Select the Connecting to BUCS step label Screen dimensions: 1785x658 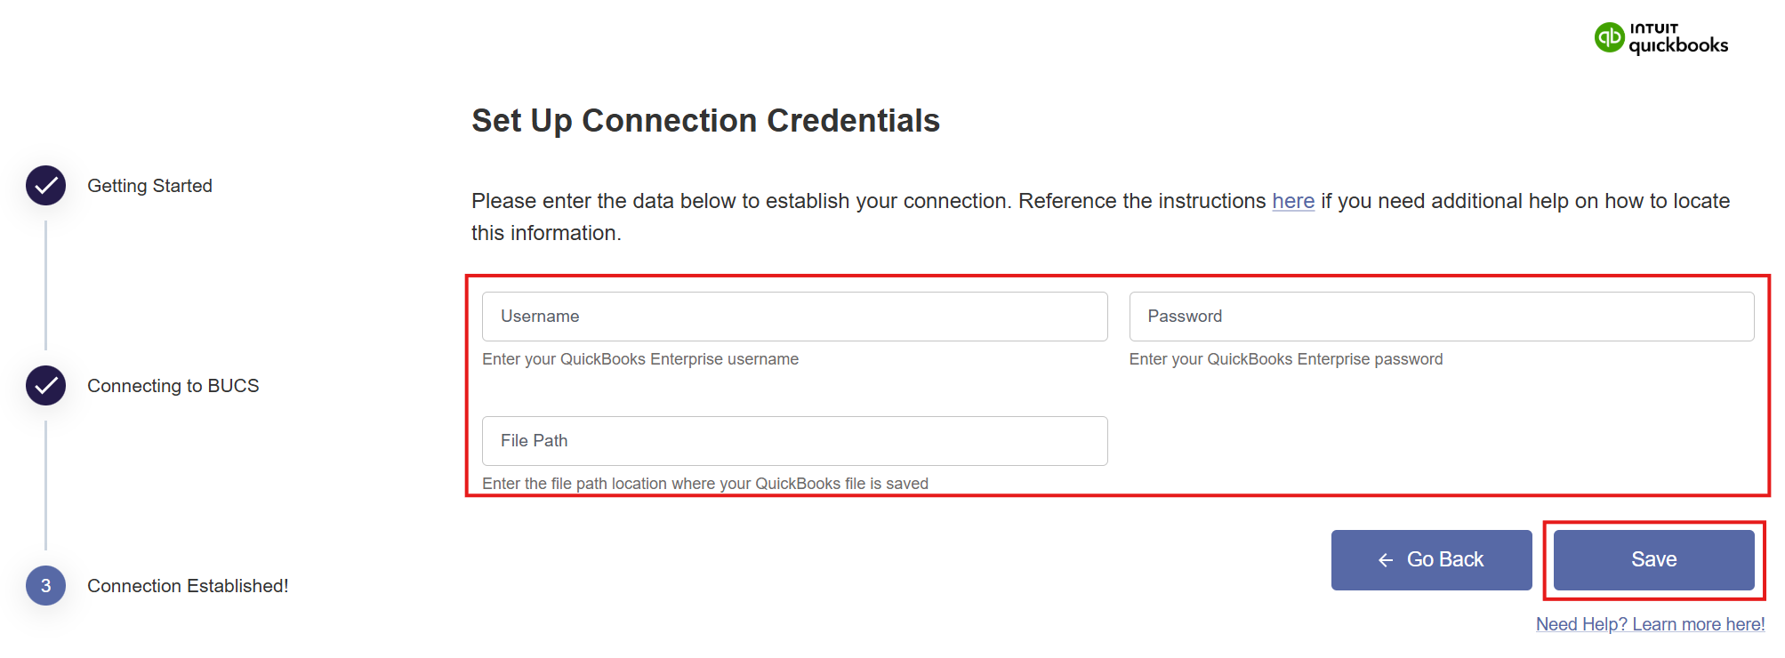173,386
